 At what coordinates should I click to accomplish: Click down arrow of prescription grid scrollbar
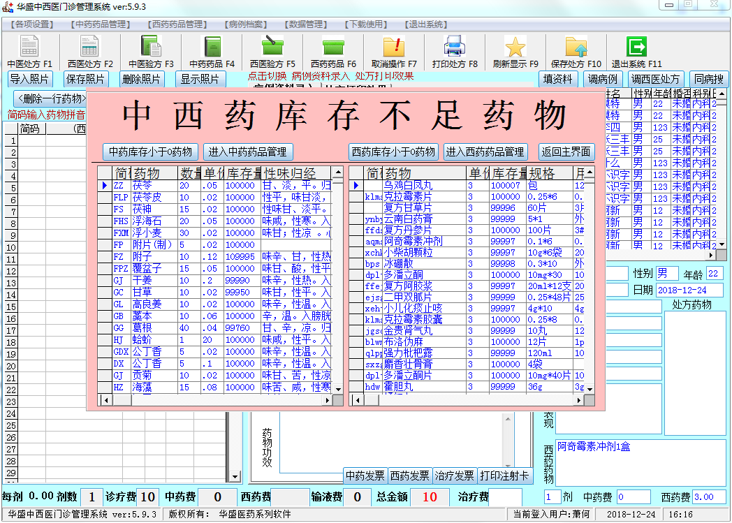[x=235, y=476]
